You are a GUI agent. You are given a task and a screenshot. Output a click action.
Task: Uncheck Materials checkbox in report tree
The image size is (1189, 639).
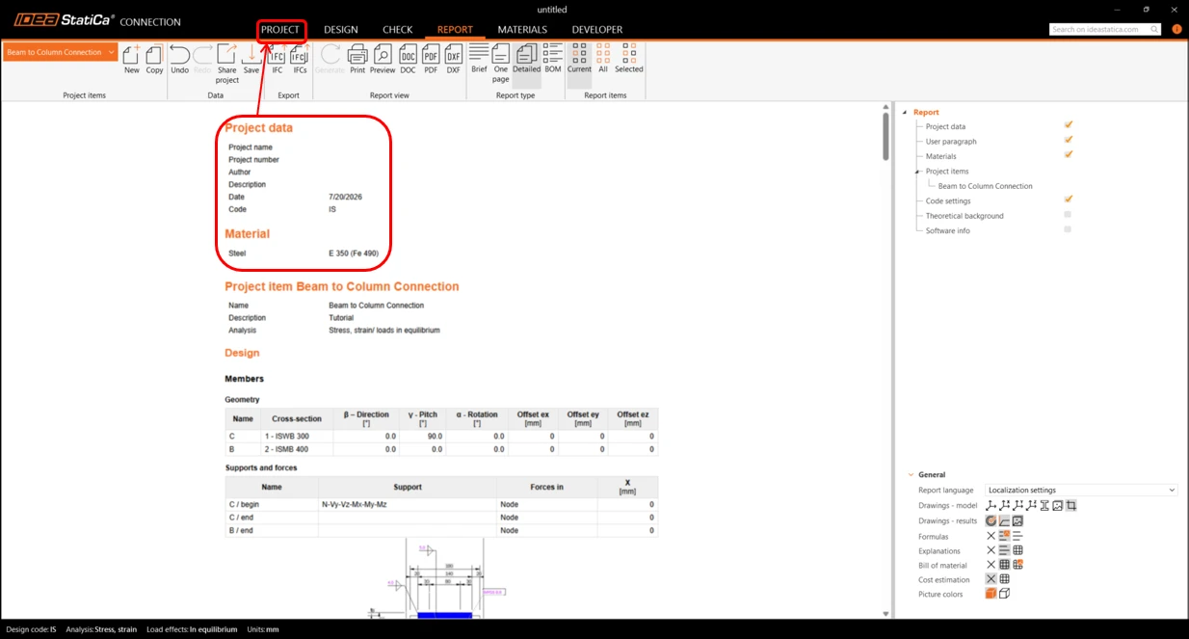point(1068,154)
